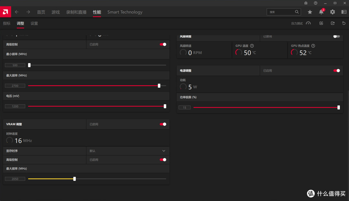This screenshot has height=201, width=349.
Task: Open help info next to GPU 温度
Action: (252, 46)
